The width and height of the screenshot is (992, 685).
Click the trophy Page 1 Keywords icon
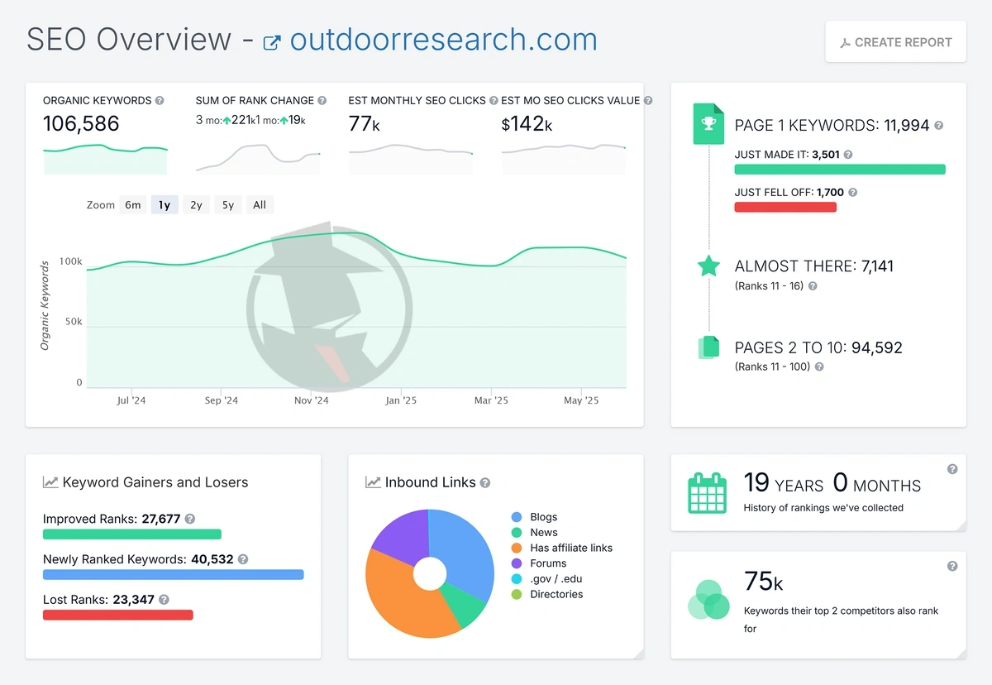tap(708, 124)
